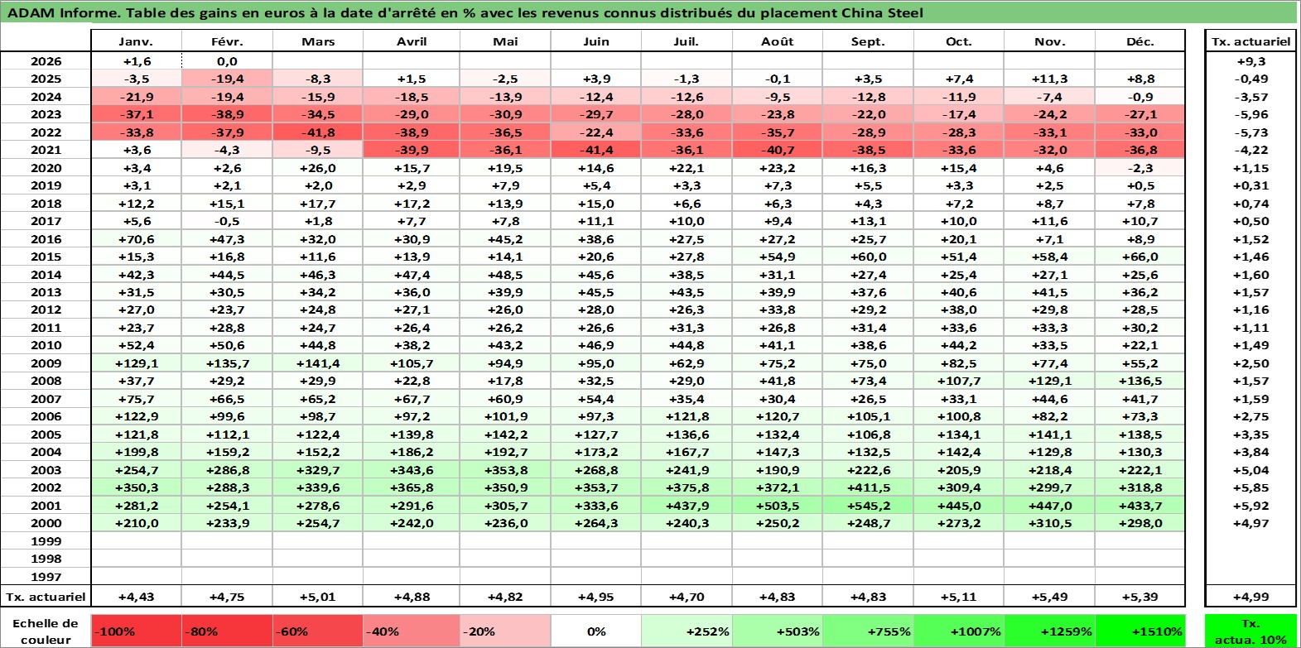
Task: Select the -37,1 cell in January 2023
Action: click(x=136, y=114)
